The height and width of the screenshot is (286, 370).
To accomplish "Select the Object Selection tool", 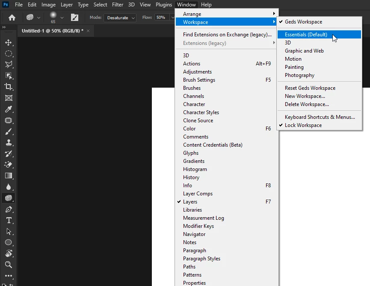I will click(x=9, y=75).
